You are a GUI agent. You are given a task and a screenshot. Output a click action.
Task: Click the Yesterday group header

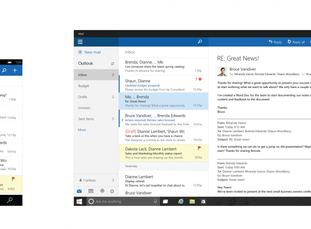[x=163, y=166]
